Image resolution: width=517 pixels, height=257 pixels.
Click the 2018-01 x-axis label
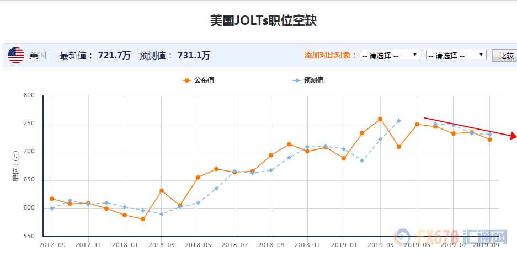click(125, 245)
